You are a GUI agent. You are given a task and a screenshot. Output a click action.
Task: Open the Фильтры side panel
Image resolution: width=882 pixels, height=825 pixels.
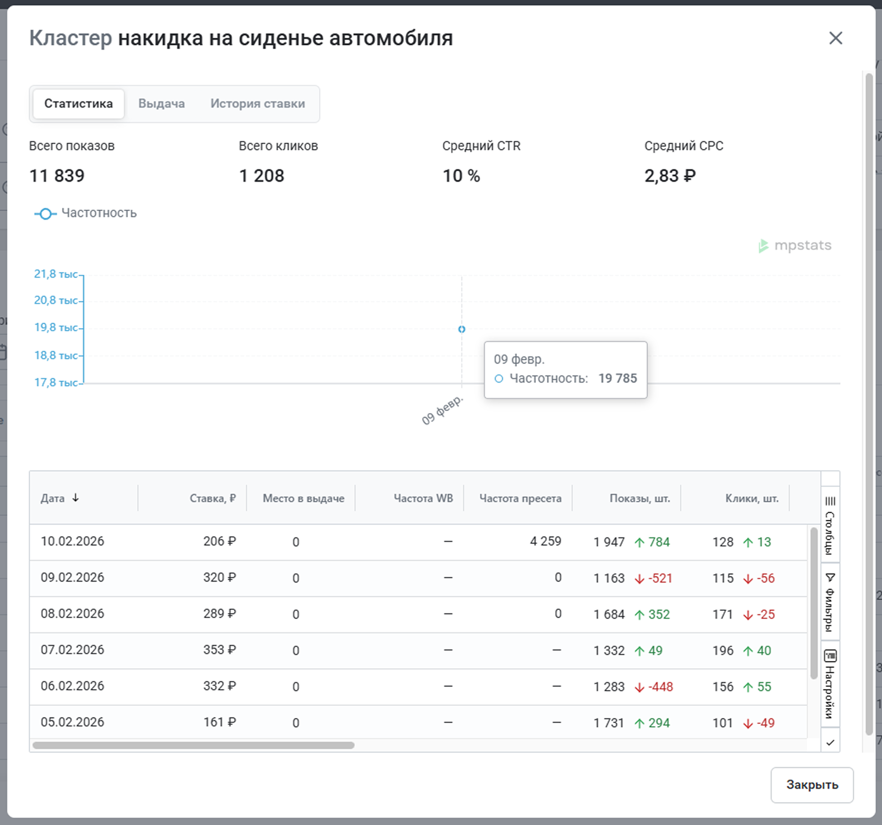click(830, 602)
